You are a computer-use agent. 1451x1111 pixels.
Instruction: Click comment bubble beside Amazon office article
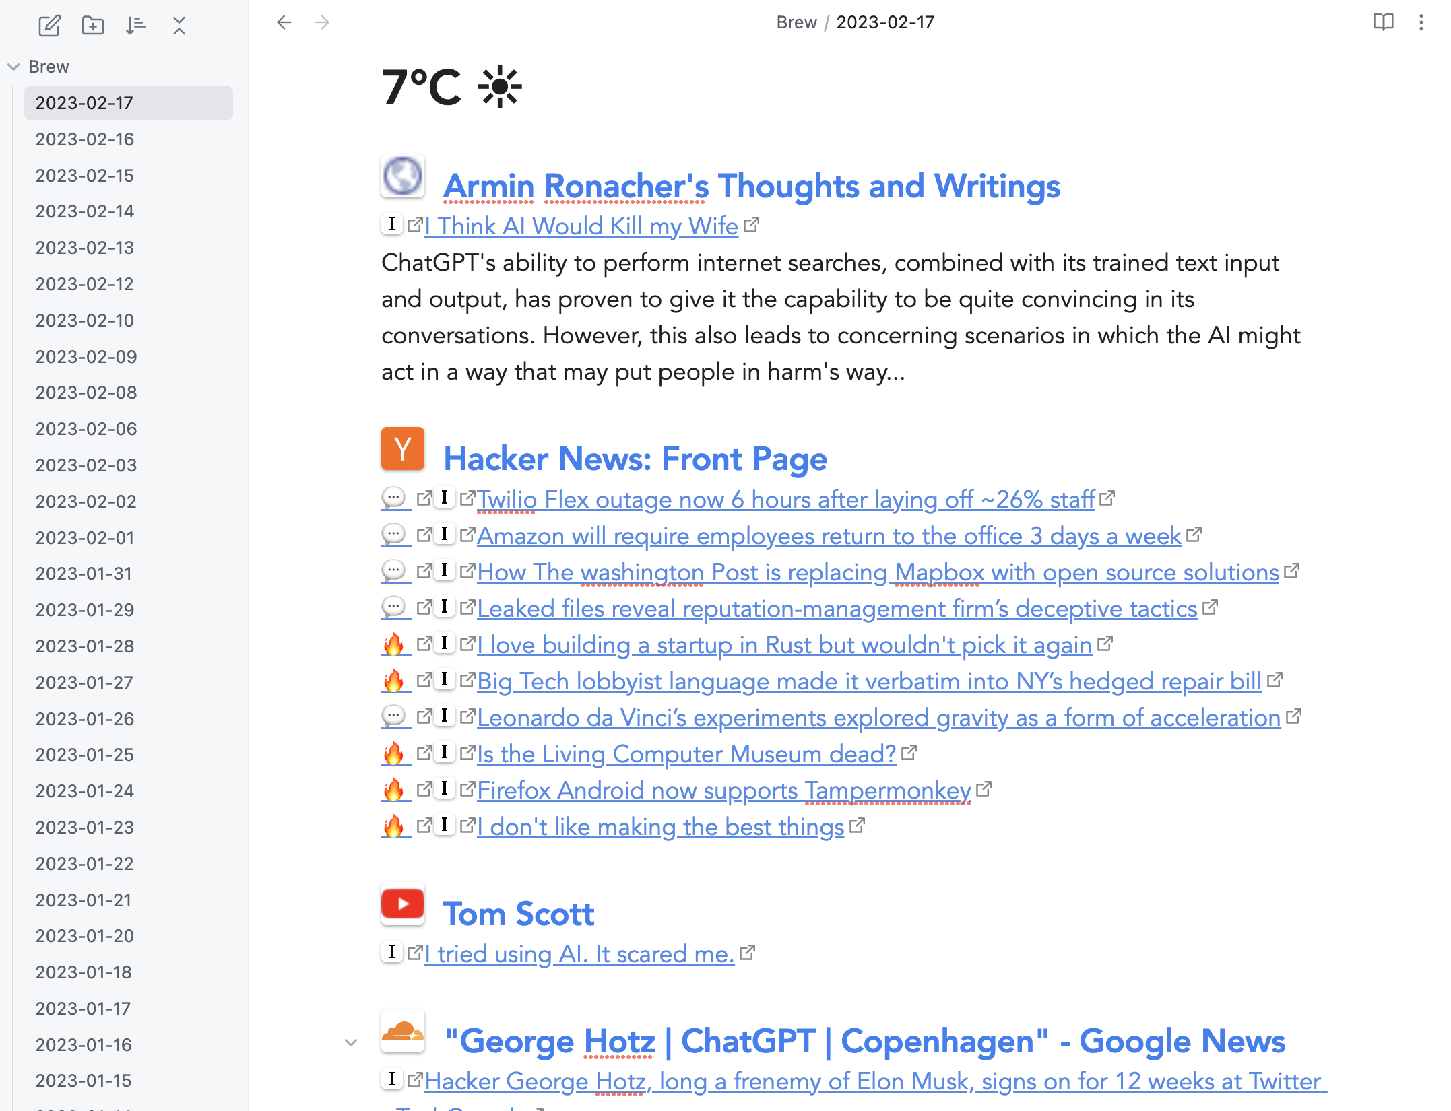pos(393,535)
